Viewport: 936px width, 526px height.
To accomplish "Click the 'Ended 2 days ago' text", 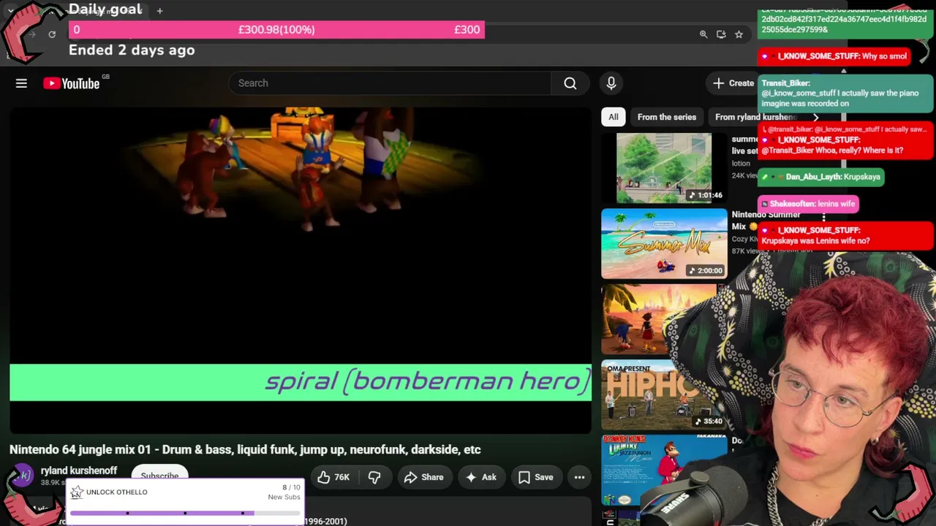I will click(132, 50).
